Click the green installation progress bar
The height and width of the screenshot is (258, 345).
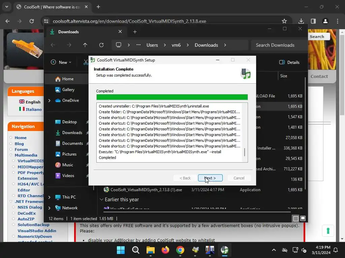click(172, 97)
